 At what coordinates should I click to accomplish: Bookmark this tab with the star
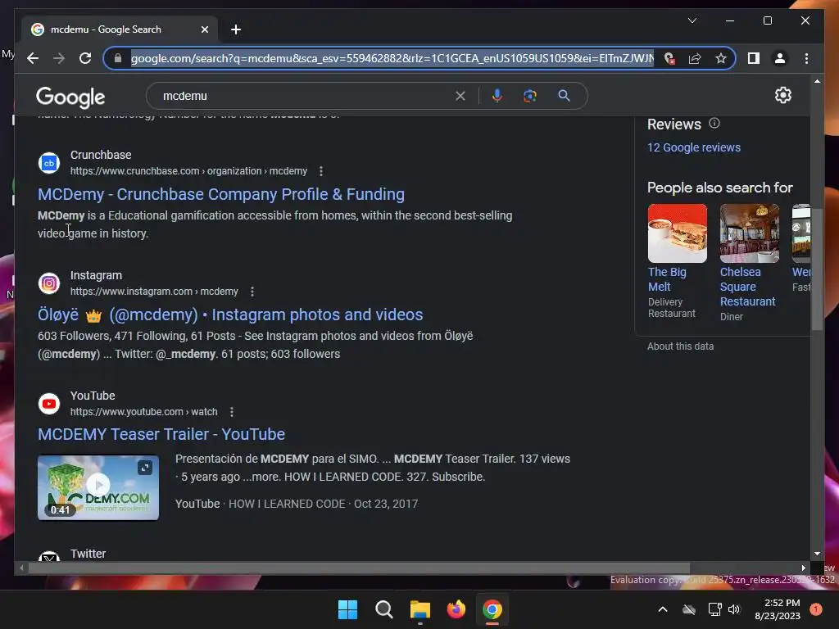(x=721, y=58)
